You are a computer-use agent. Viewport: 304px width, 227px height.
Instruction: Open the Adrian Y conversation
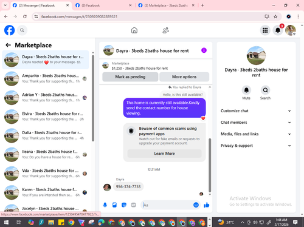coord(46,98)
